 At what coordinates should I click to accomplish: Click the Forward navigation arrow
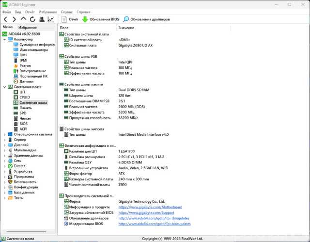(15, 19)
